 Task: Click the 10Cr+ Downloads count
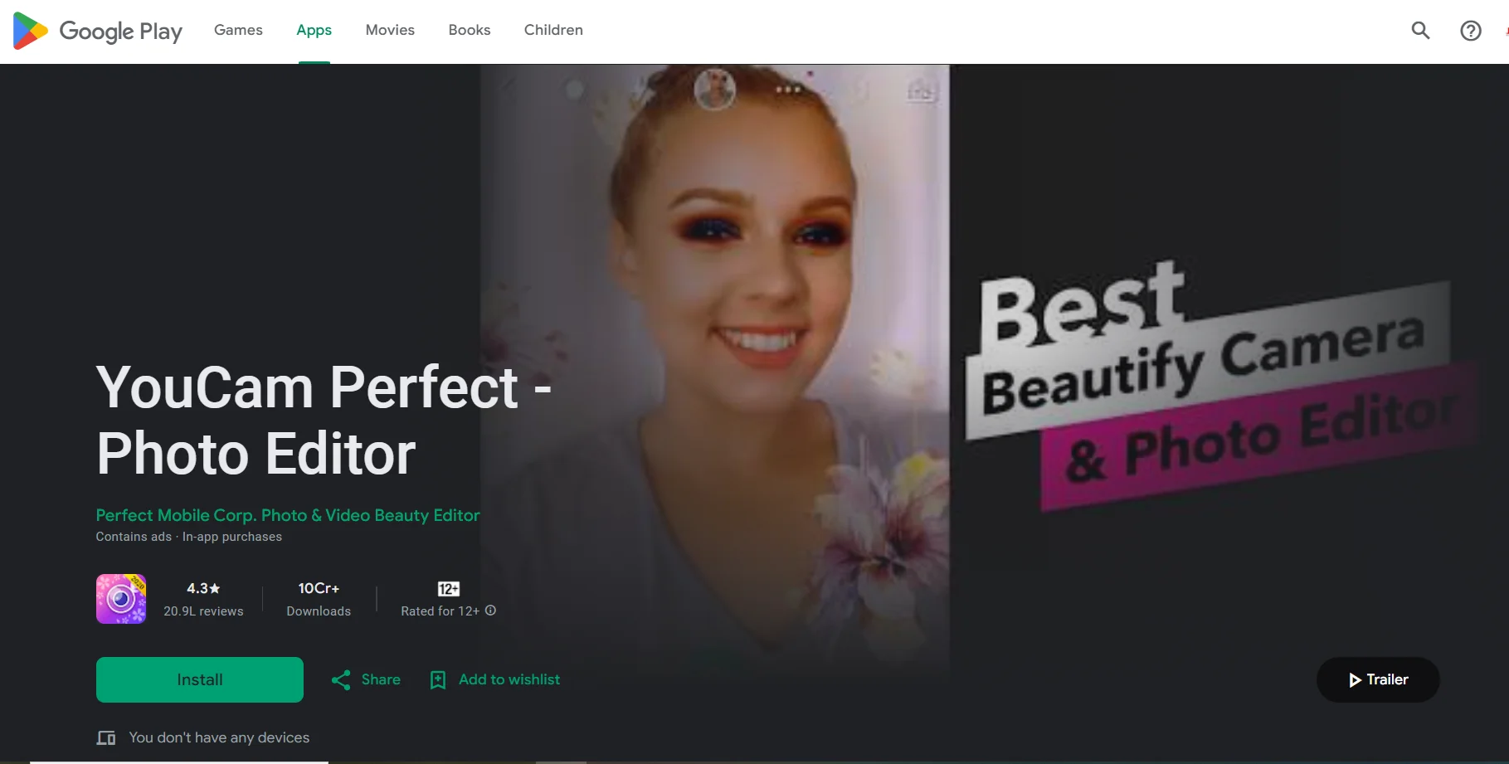319,599
